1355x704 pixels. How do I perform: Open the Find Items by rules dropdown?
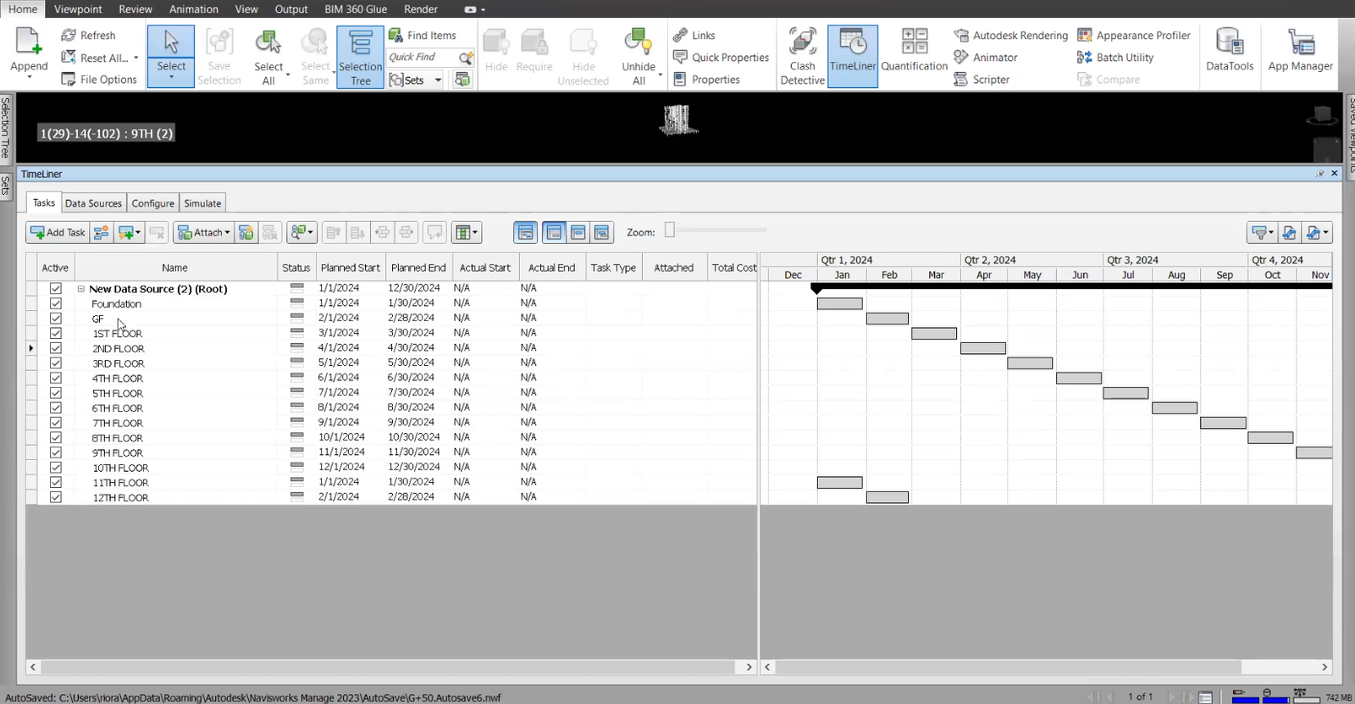301,232
